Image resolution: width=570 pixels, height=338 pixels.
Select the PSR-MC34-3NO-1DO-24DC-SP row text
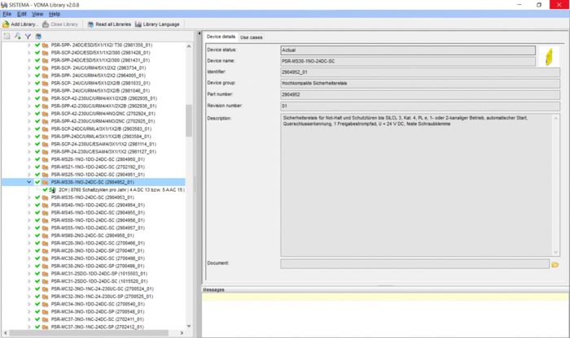[x=98, y=311]
